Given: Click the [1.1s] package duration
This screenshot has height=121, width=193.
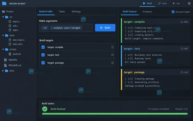Looking at the screenshot, I should [x=184, y=72].
